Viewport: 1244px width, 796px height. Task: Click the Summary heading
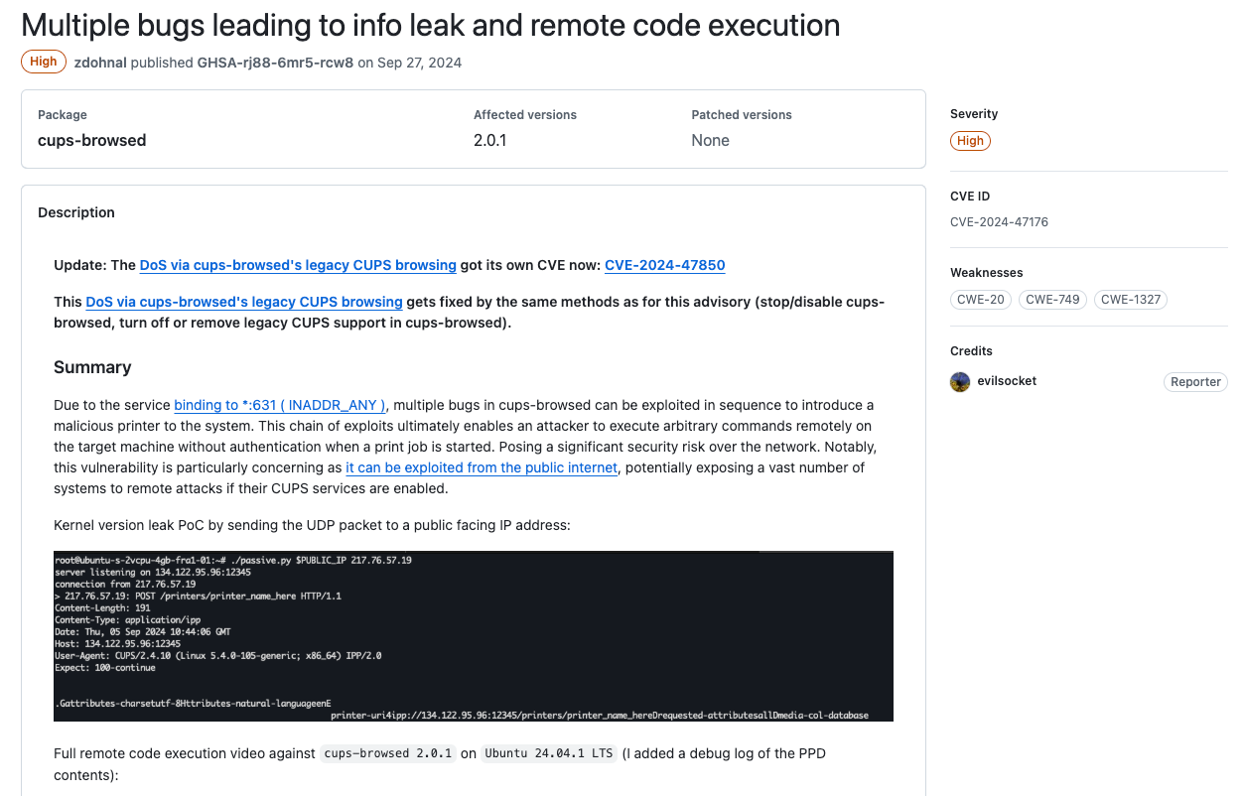click(92, 367)
